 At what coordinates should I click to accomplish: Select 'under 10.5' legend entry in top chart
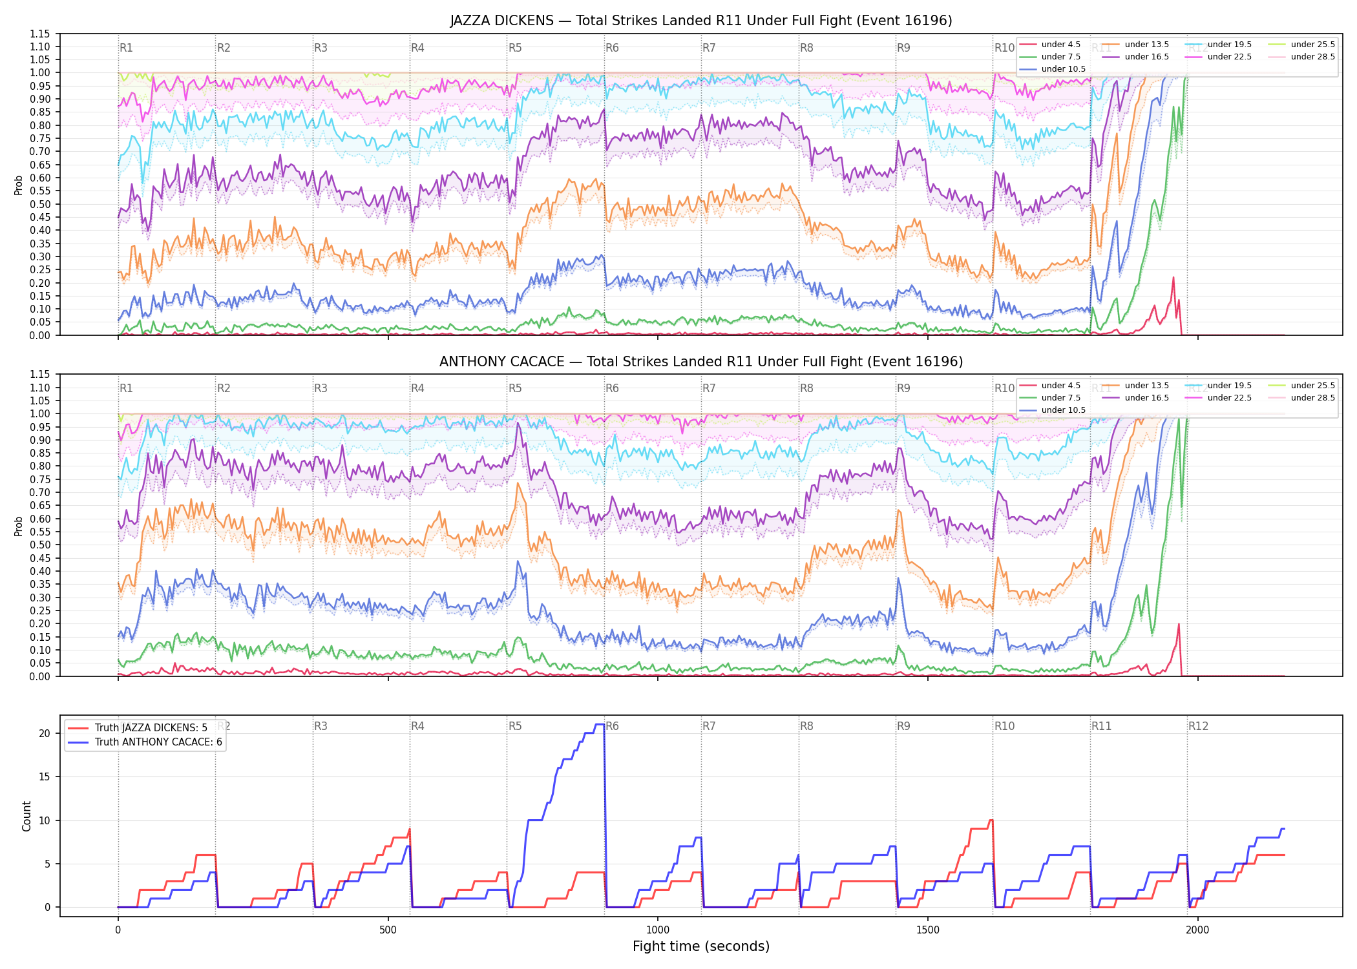click(1053, 69)
